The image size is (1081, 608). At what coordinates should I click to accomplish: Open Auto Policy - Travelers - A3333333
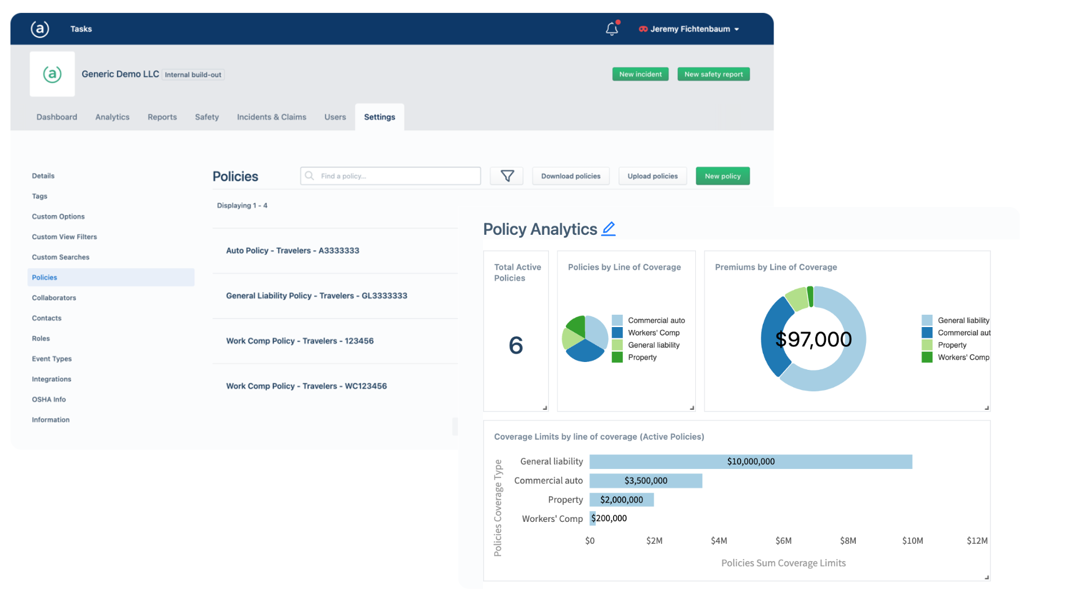click(293, 251)
